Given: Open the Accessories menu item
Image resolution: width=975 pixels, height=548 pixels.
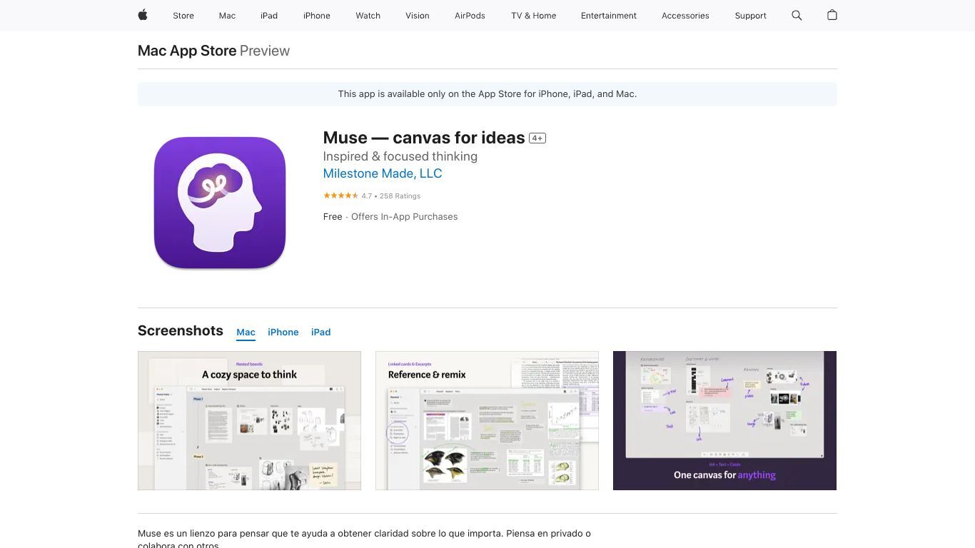Looking at the screenshot, I should (x=685, y=16).
